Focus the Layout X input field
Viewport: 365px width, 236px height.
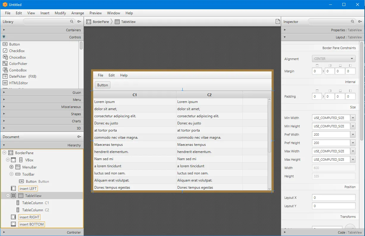click(x=334, y=198)
